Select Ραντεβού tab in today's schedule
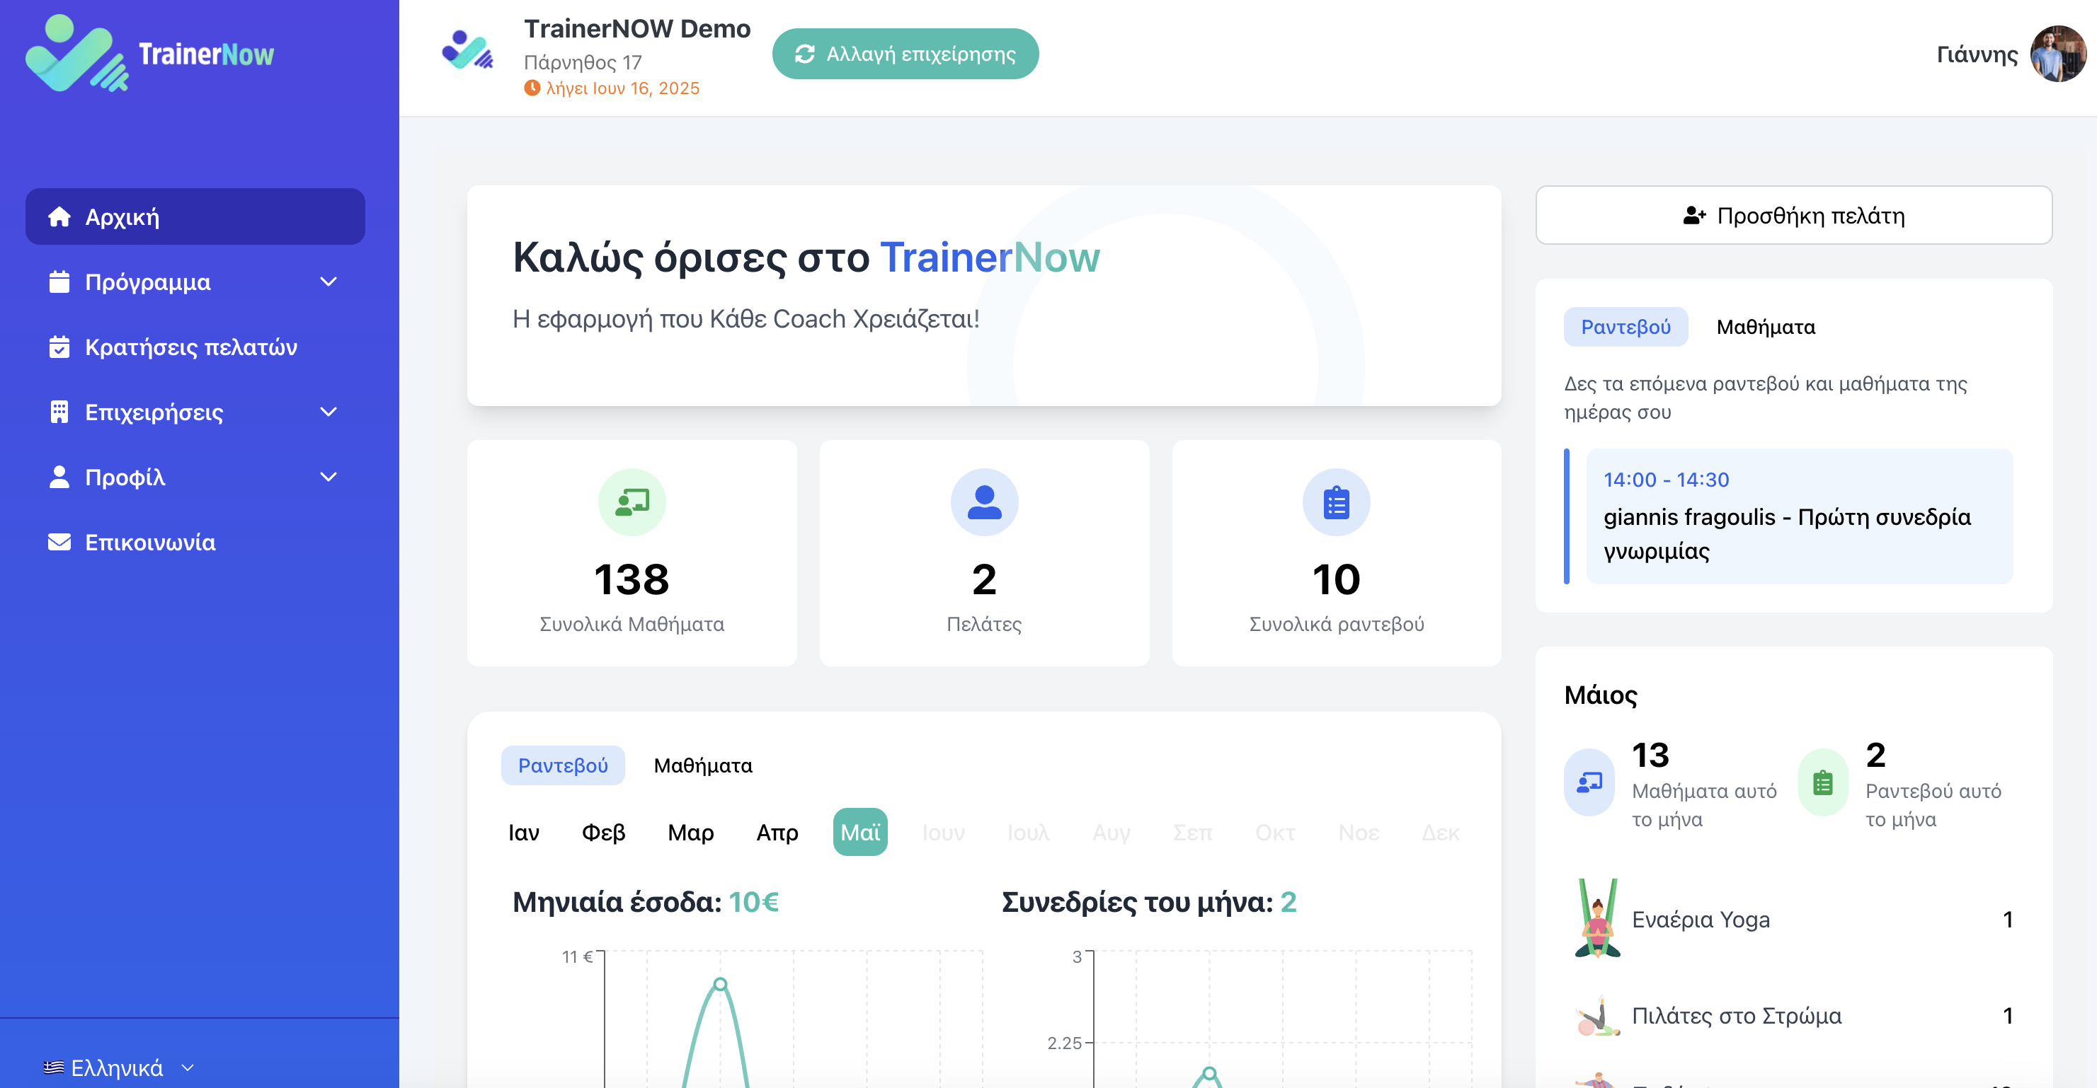 click(1625, 327)
